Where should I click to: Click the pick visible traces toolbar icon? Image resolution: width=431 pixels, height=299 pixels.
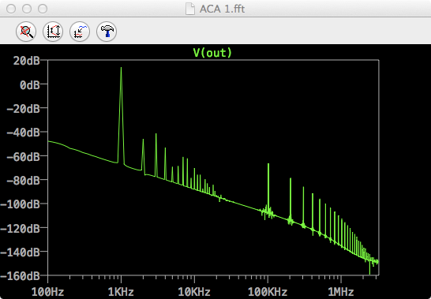[80, 32]
